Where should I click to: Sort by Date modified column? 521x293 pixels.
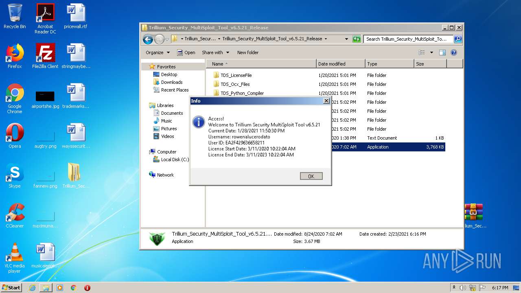341,64
